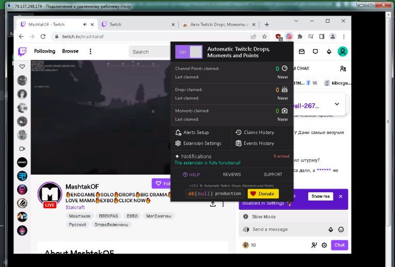
Task: Open a new browser tab
Action: click(x=267, y=24)
